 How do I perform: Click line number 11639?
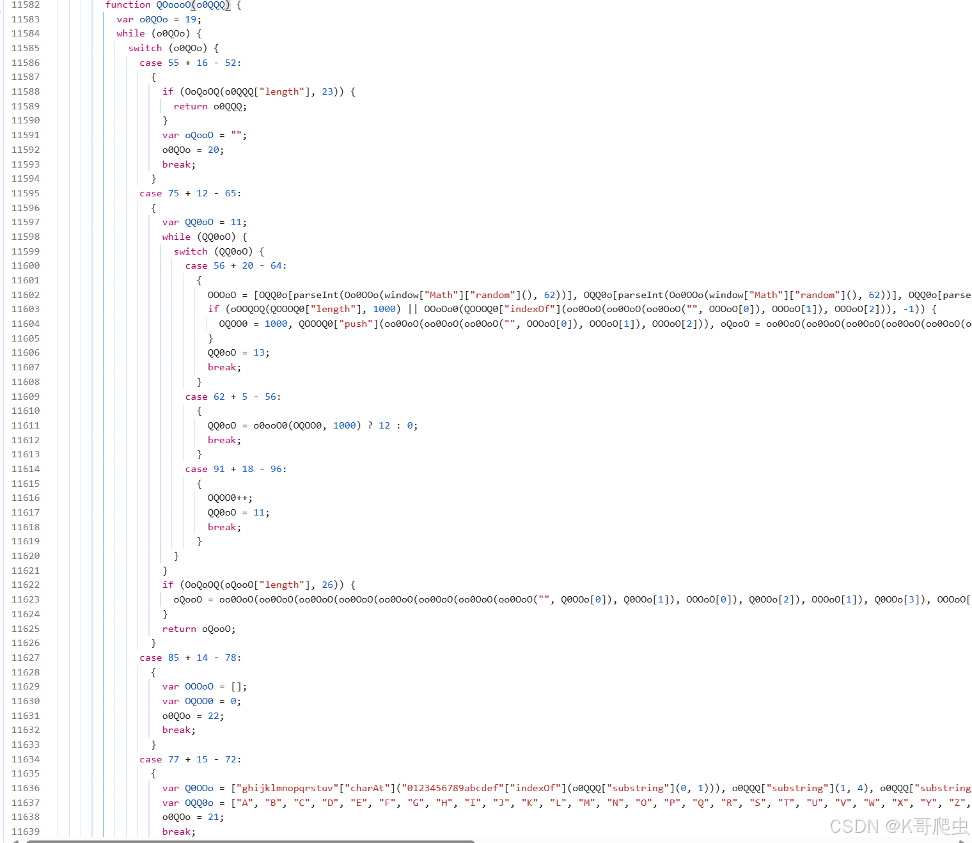pyautogui.click(x=26, y=831)
